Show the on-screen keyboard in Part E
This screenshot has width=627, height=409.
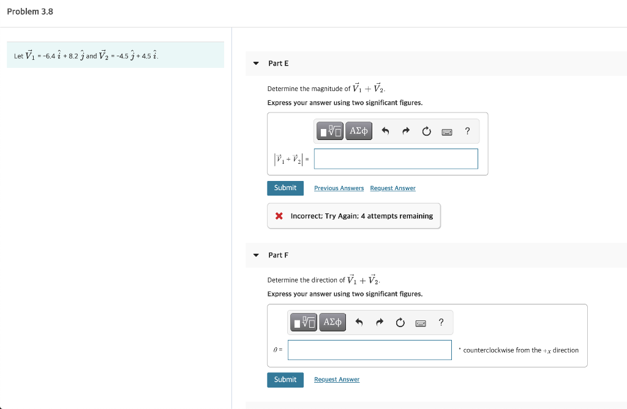446,130
